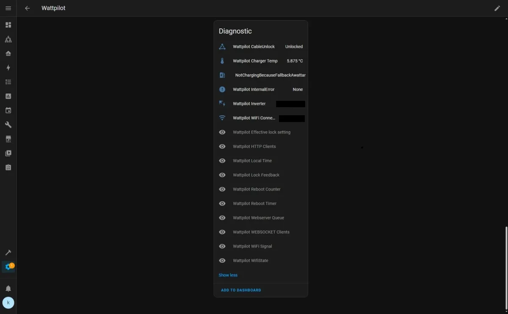Open the Calendar sidebar icon
This screenshot has width=508, height=314.
click(x=8, y=111)
